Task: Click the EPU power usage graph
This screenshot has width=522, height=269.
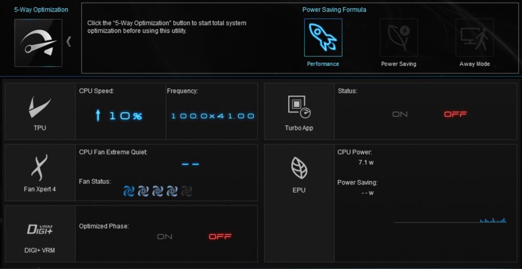Action: pyautogui.click(x=450, y=219)
